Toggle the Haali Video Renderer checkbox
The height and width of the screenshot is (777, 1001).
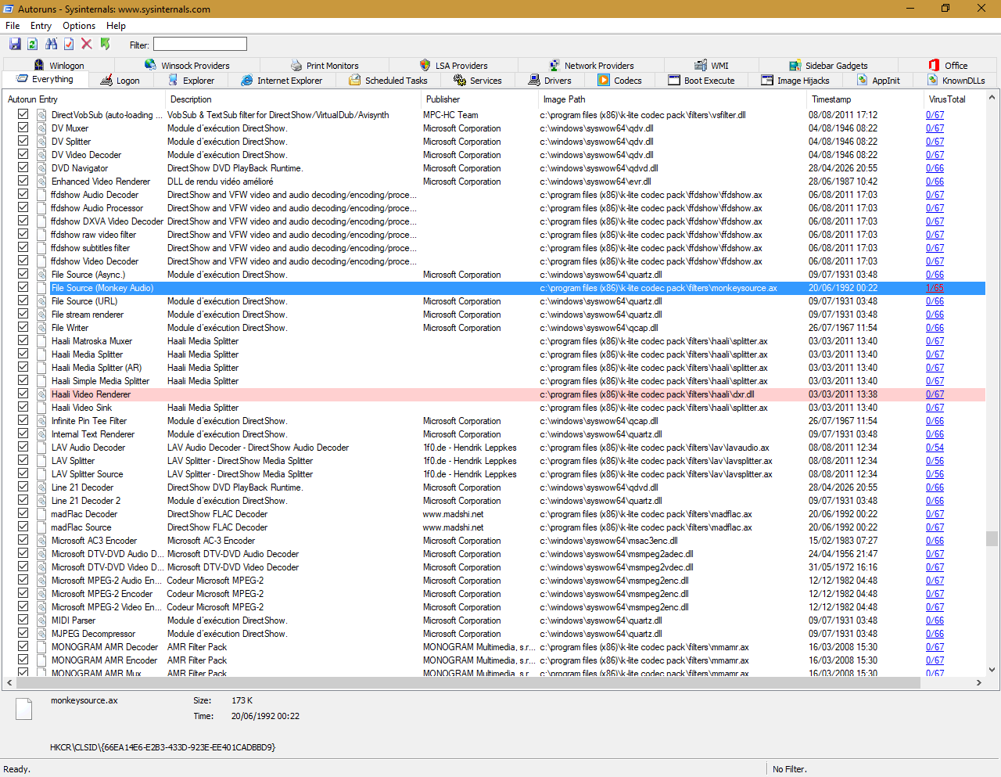23,394
